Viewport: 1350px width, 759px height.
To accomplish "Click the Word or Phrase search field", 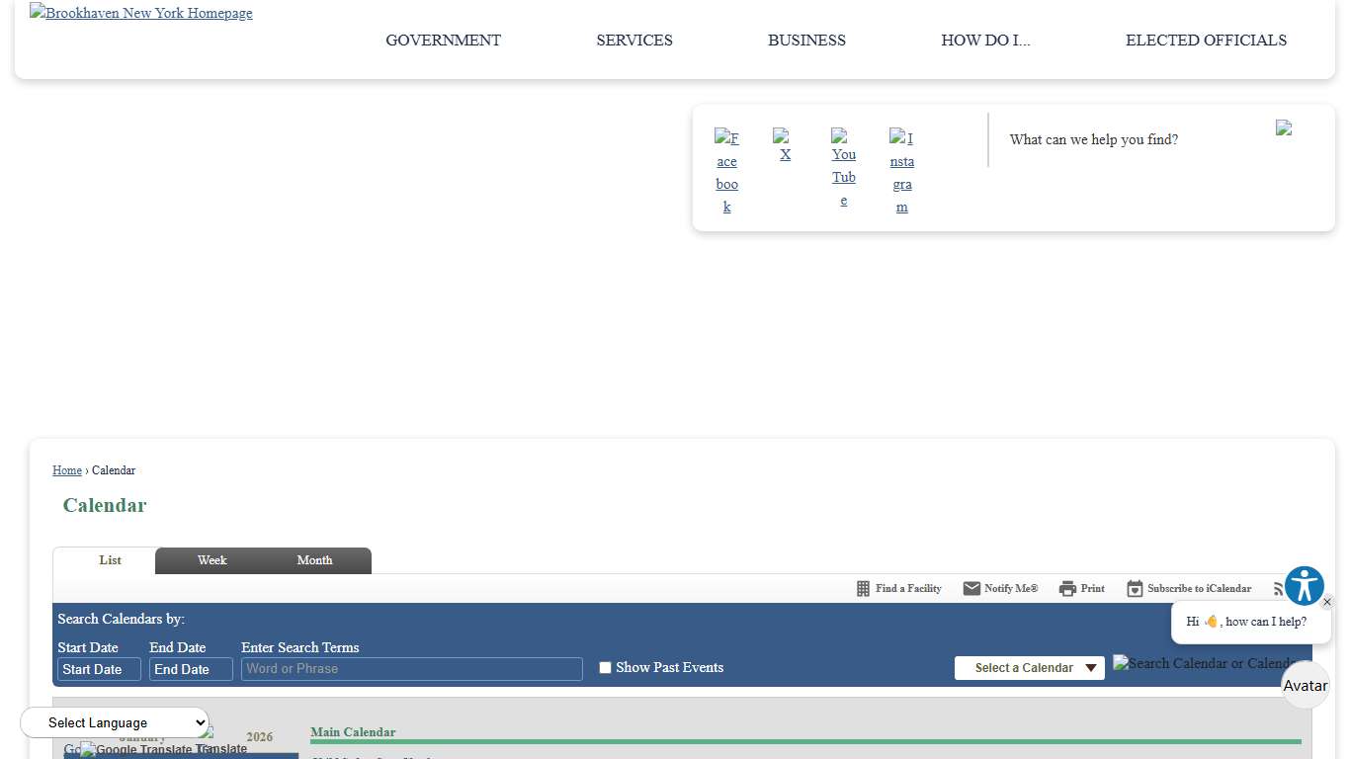I will [x=411, y=669].
